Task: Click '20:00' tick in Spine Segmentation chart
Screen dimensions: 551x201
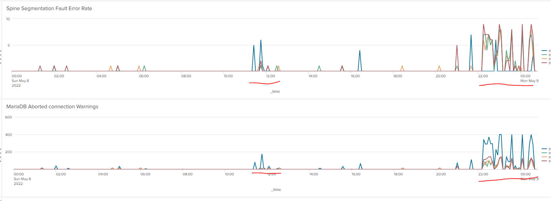Action: pos(441,76)
